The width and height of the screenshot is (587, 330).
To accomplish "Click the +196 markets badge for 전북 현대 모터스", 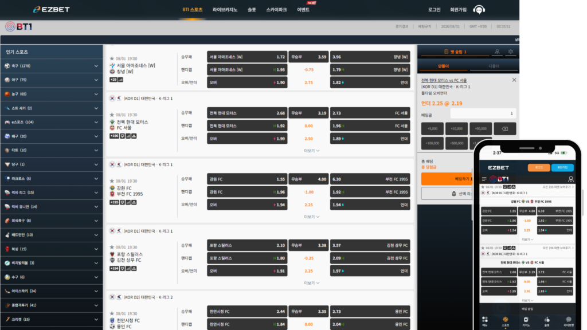I will coord(114,136).
